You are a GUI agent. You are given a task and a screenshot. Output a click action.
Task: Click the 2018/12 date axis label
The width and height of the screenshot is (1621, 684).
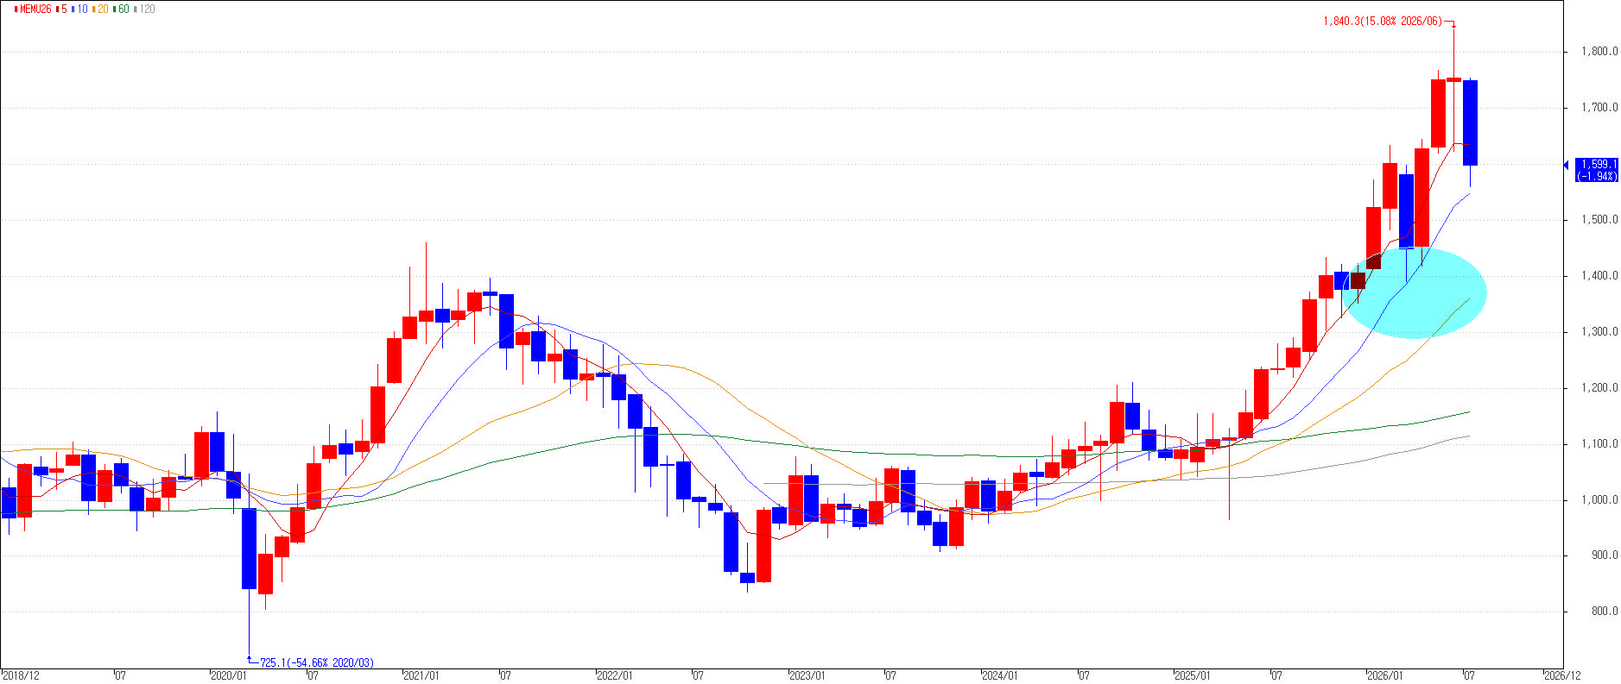click(x=21, y=675)
